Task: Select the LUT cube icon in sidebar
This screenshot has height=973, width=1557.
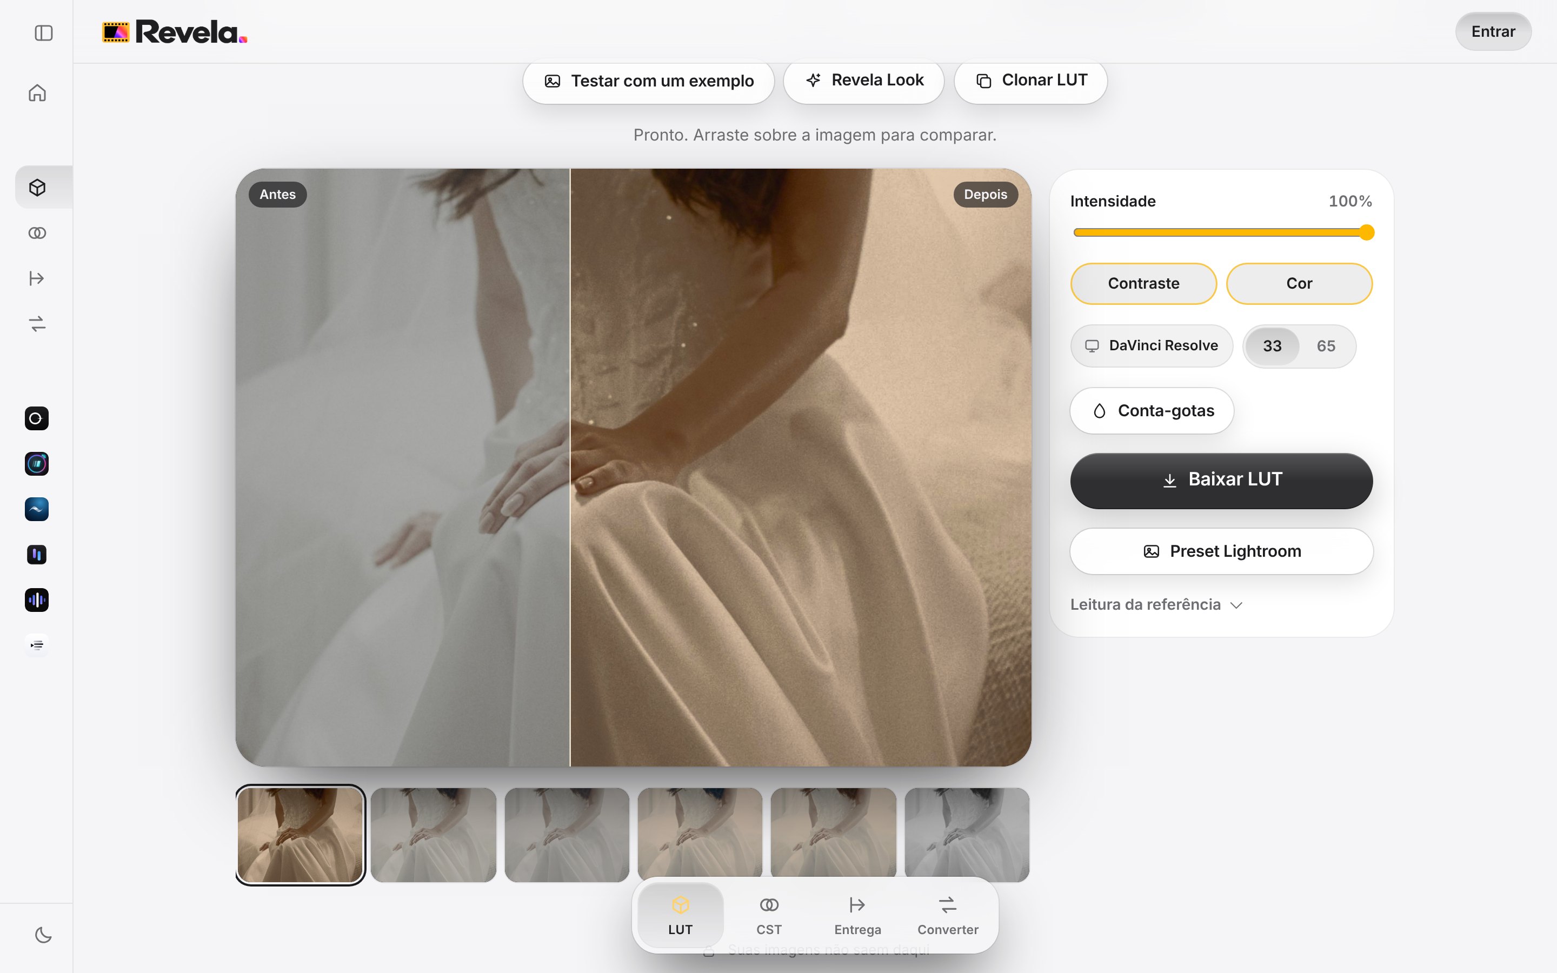Action: 37,187
